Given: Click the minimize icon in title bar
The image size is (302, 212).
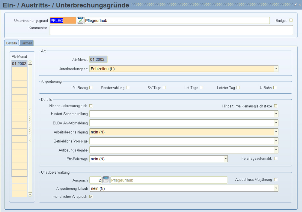Looking at the screenshot, I should (x=296, y=5).
